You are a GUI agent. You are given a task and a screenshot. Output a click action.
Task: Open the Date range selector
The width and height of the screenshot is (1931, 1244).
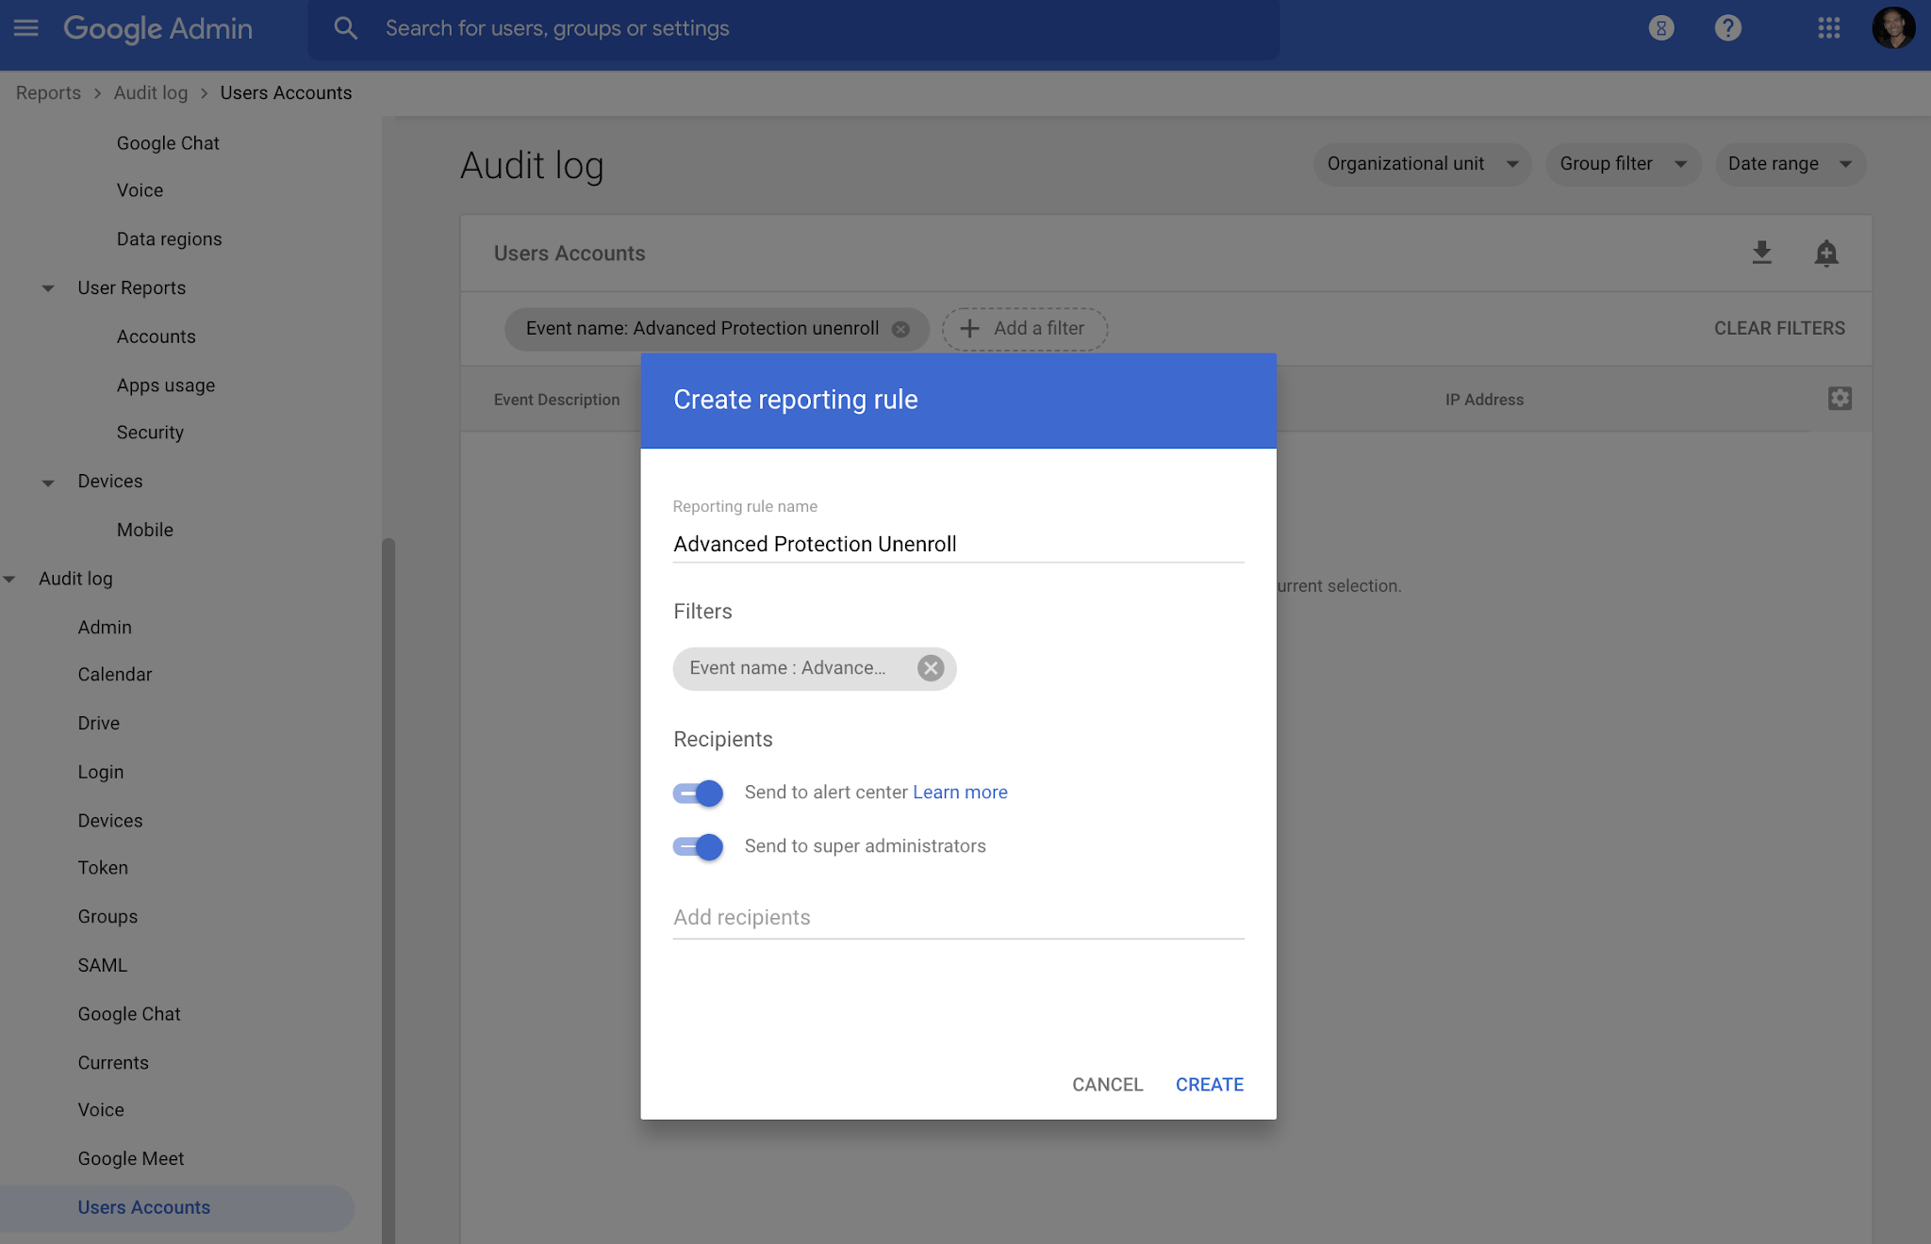(x=1789, y=163)
